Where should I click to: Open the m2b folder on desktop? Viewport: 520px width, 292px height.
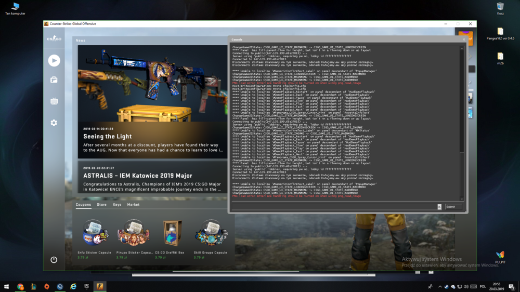(x=500, y=59)
